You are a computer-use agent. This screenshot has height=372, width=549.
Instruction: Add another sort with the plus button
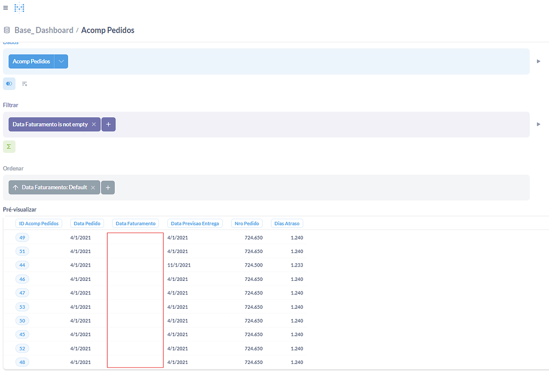point(107,187)
